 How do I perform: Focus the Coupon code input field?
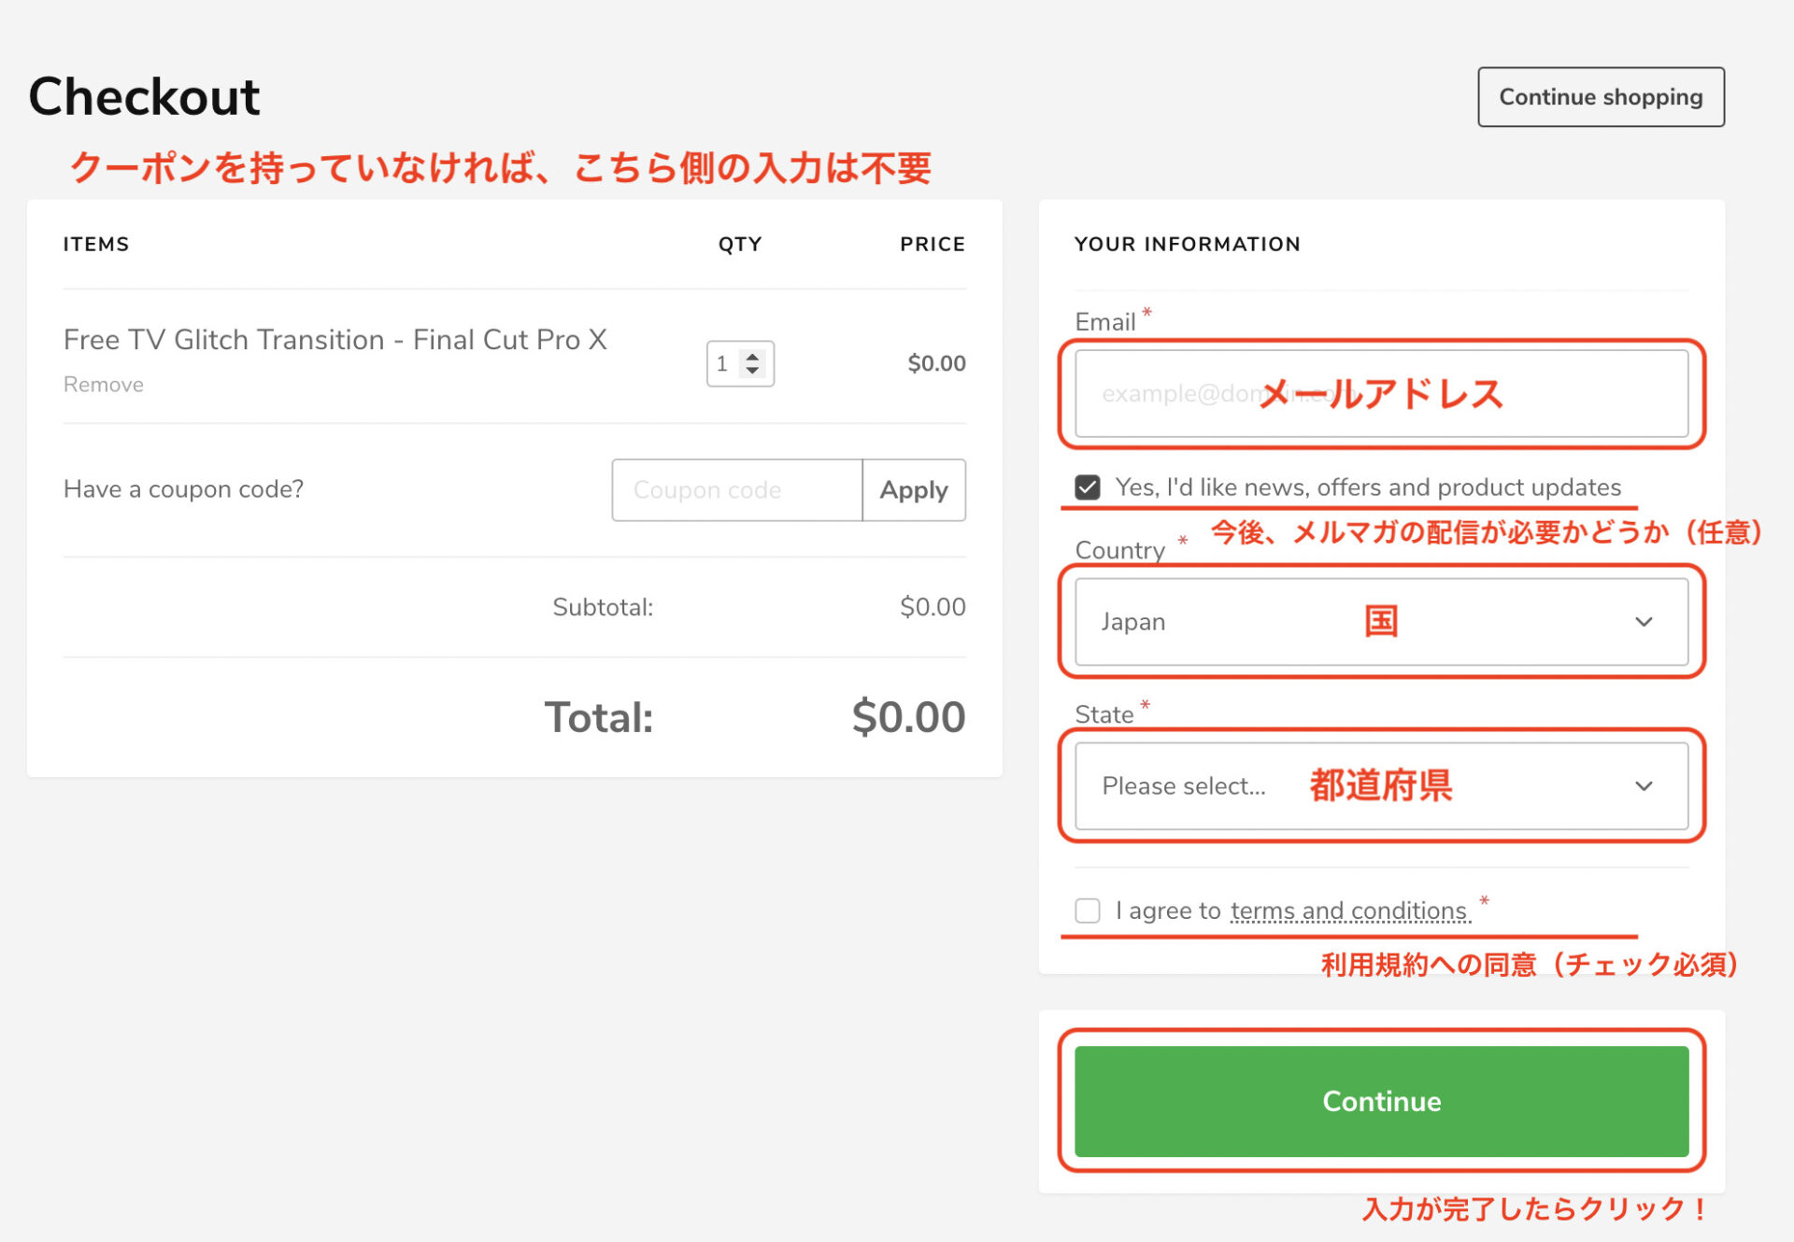pyautogui.click(x=736, y=490)
